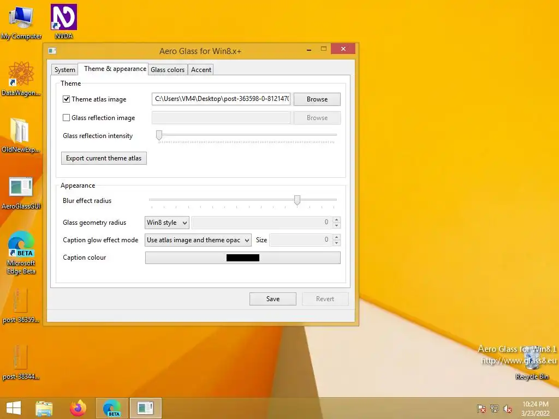Click Browse for the theme atlas image
Image resolution: width=559 pixels, height=419 pixels.
pos(317,99)
